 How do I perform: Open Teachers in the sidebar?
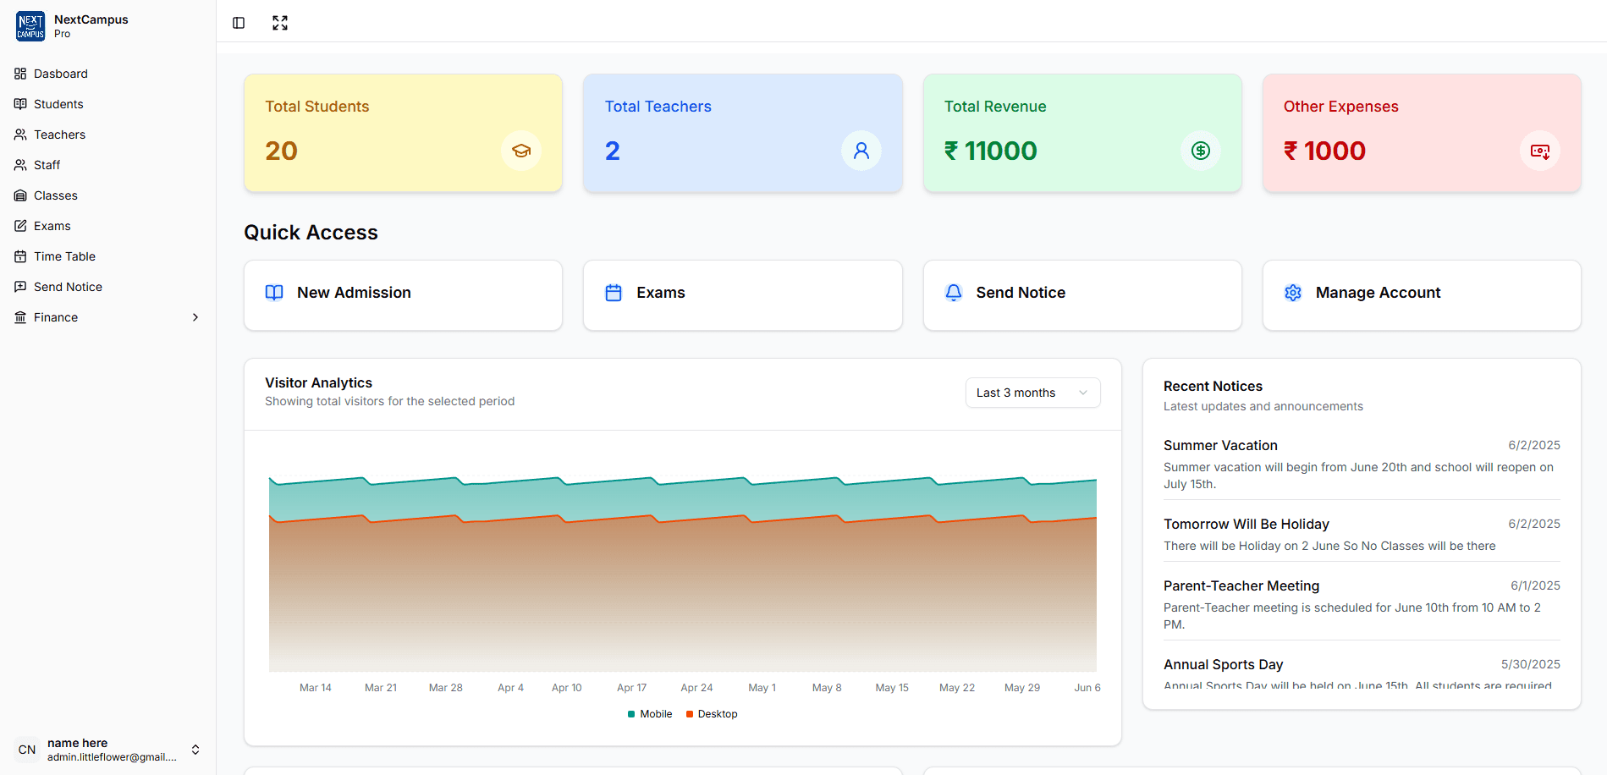click(x=108, y=135)
